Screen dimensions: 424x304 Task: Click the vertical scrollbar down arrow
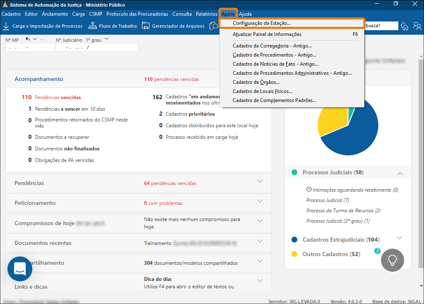(x=421, y=286)
